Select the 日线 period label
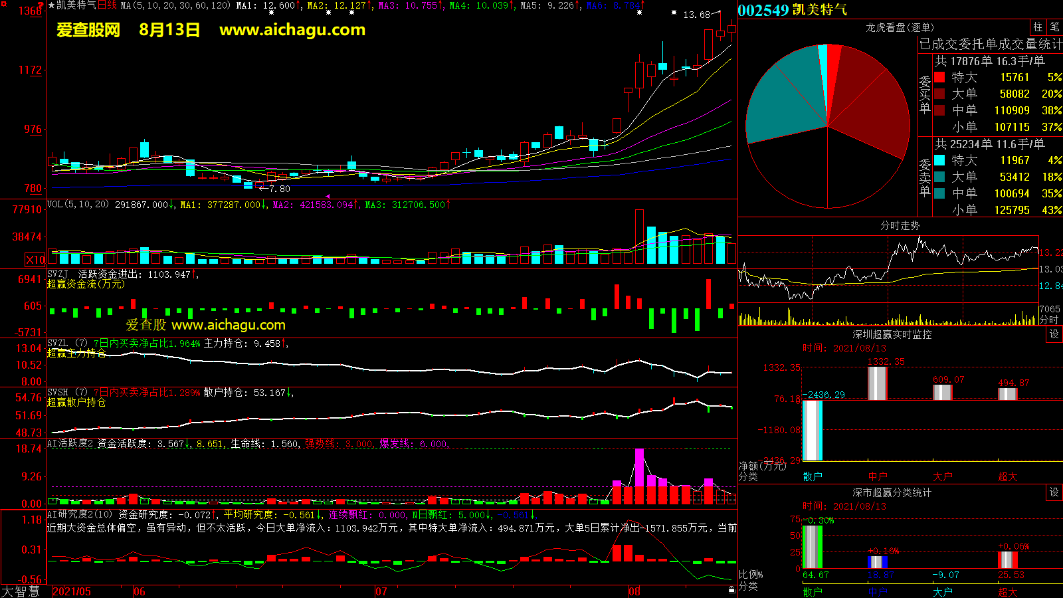This screenshot has height=598, width=1063. pos(108,5)
